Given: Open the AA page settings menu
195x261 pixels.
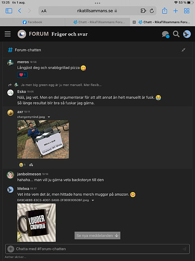Looking at the screenshot, I should click(x=44, y=11).
